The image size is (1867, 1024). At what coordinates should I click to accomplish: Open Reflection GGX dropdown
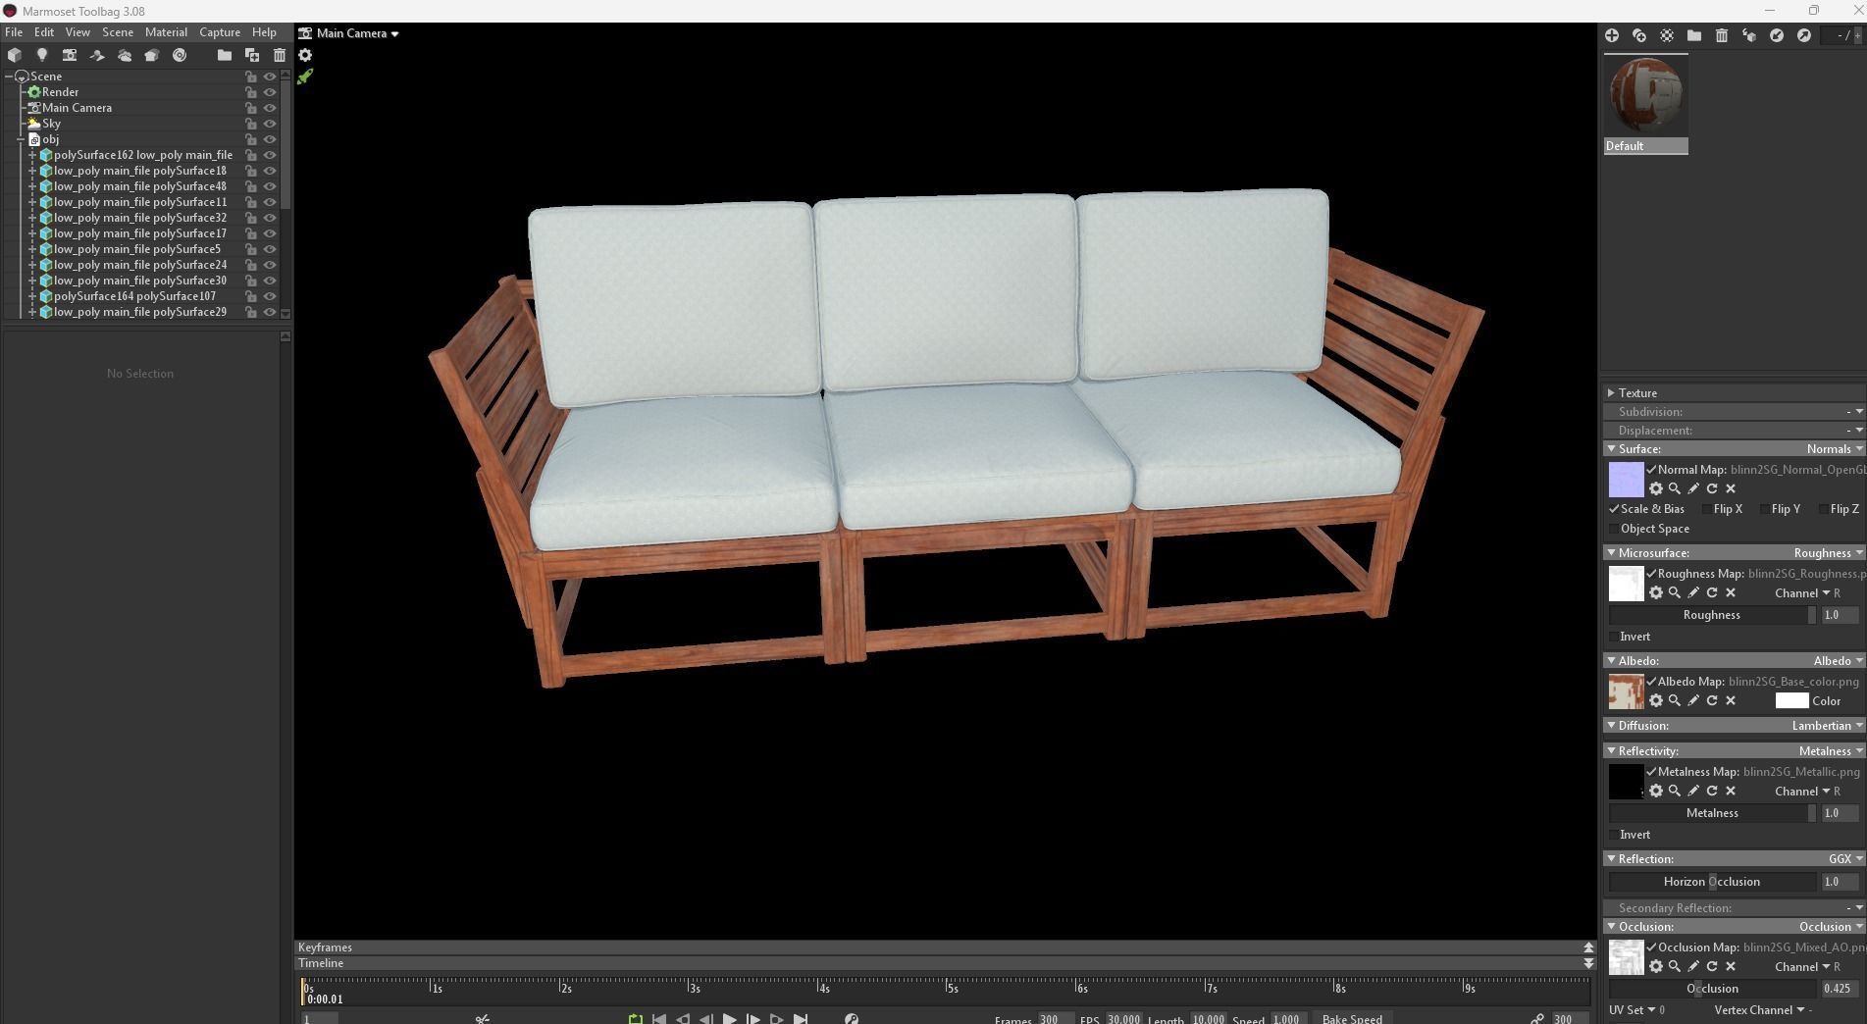point(1845,859)
